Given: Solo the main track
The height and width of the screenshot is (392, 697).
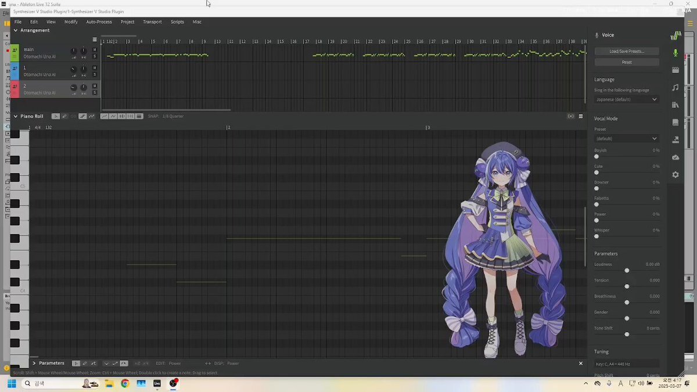Looking at the screenshot, I should (95, 57).
